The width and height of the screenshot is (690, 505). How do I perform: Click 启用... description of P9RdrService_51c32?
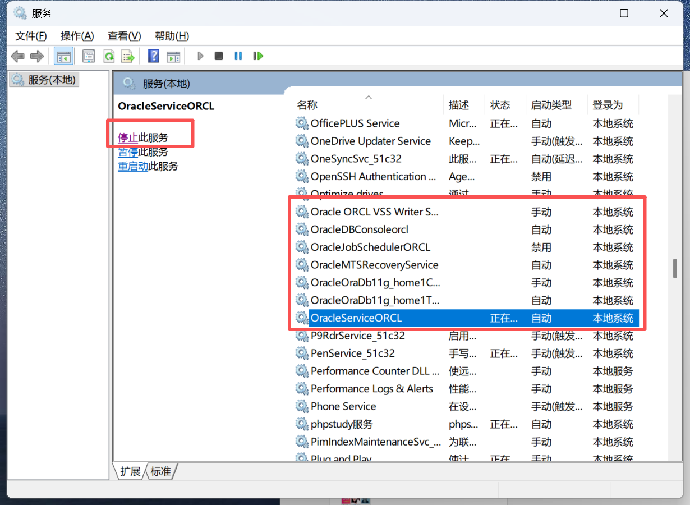(x=463, y=336)
